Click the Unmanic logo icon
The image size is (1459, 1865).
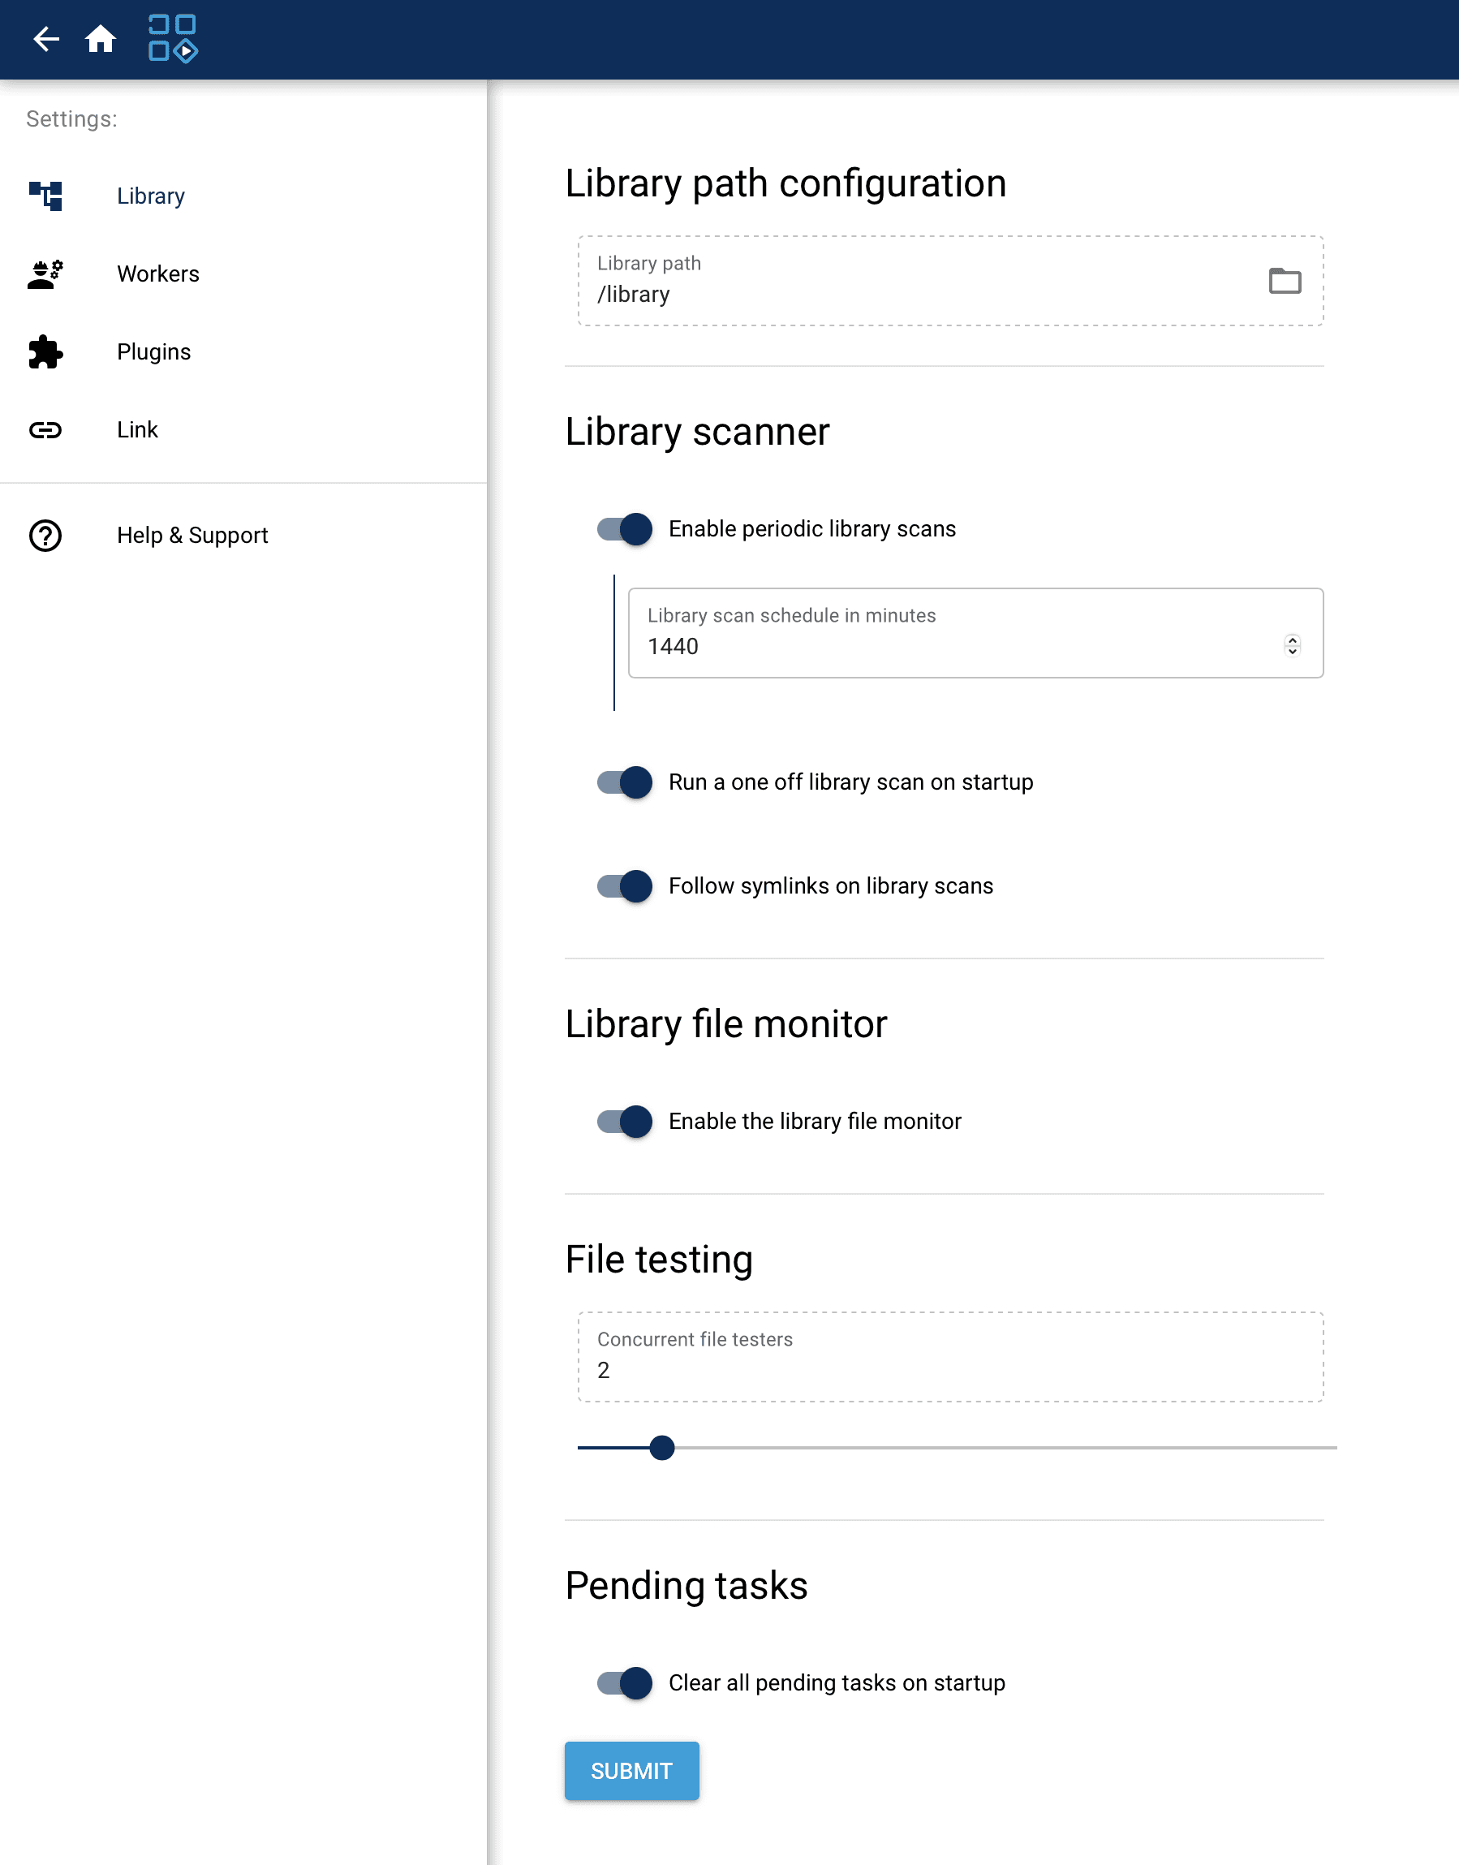[173, 39]
